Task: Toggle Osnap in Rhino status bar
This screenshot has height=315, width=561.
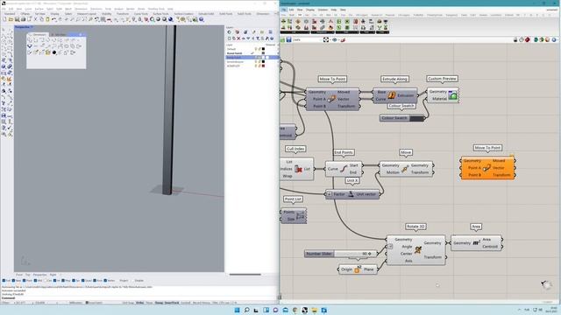Action: click(x=159, y=303)
